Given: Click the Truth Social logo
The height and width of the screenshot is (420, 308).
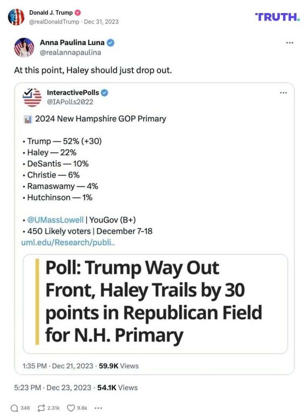Looking at the screenshot, I should pyautogui.click(x=277, y=17).
